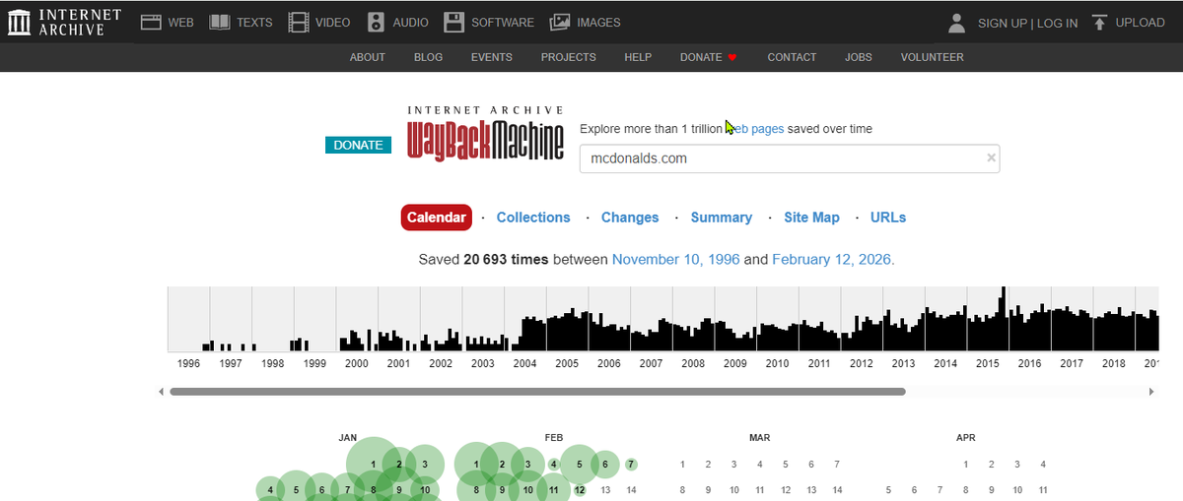Open the Projects menu item
The image size is (1183, 501).
[x=569, y=57]
